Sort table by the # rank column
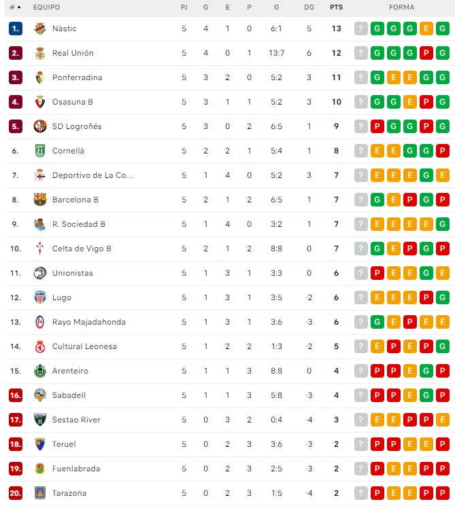Viewport: 455px width, 506px height. [x=14, y=7]
